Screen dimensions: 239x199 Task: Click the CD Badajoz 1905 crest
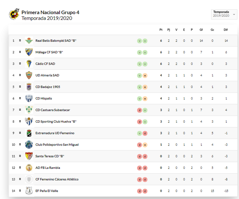click(x=29, y=87)
